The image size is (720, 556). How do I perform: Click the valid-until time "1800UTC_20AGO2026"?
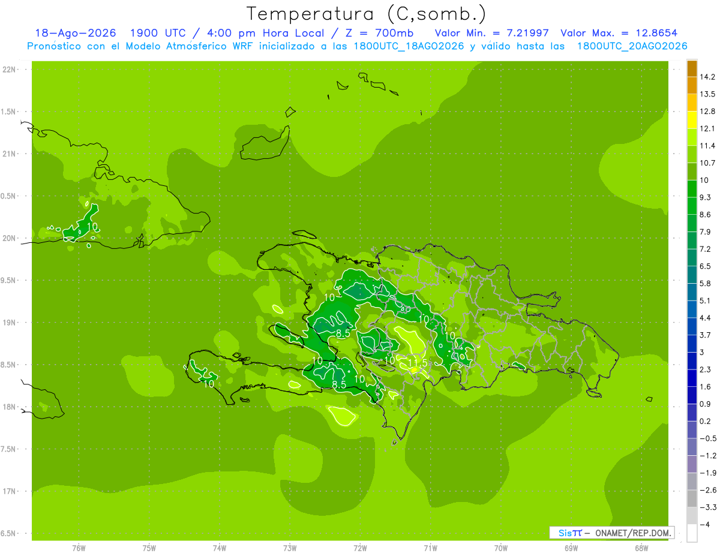point(632,46)
